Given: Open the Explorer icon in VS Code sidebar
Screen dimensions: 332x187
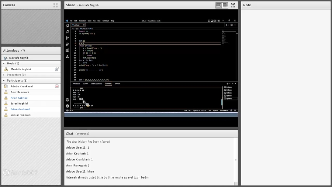Looking at the screenshot, I should pos(67,26).
